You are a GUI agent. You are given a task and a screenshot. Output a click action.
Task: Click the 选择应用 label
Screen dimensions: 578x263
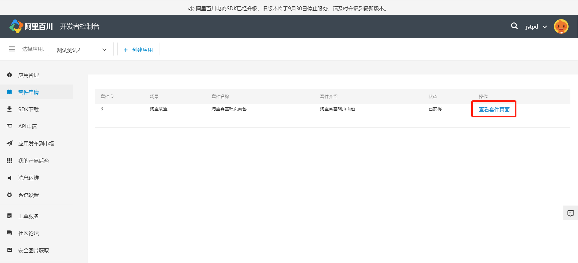(33, 49)
